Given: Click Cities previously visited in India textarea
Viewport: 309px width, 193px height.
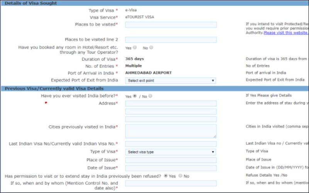Looking at the screenshot, I should point(171,131).
